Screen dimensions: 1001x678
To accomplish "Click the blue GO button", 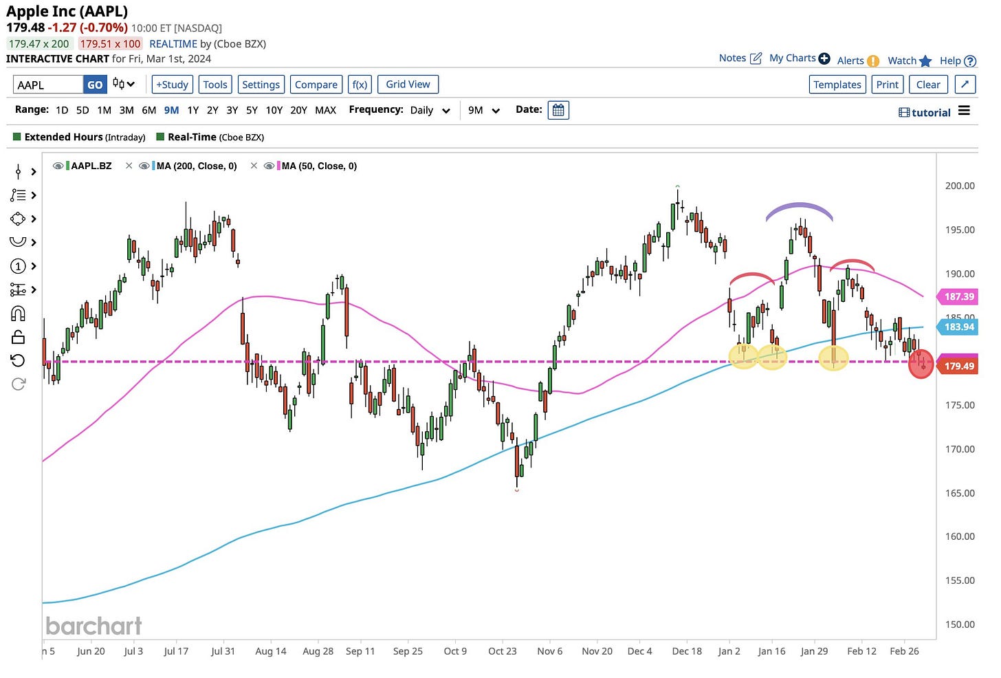I will pyautogui.click(x=95, y=85).
